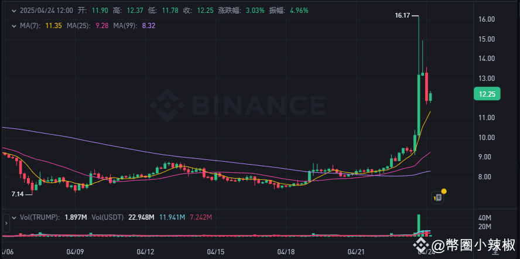This screenshot has height=259, width=520.
Task: Click the Binance watermark logo in the chart center
Action: [238, 106]
